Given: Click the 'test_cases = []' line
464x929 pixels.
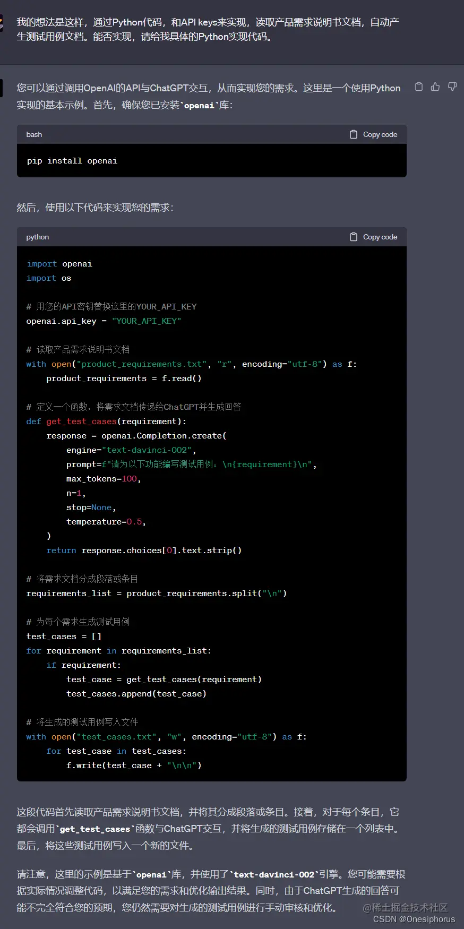Looking at the screenshot, I should [x=64, y=636].
